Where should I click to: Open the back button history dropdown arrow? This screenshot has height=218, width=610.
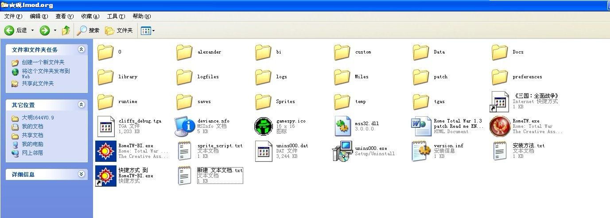(x=32, y=31)
